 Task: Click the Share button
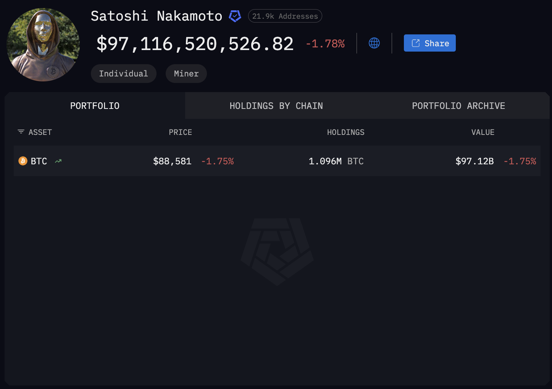coord(429,43)
